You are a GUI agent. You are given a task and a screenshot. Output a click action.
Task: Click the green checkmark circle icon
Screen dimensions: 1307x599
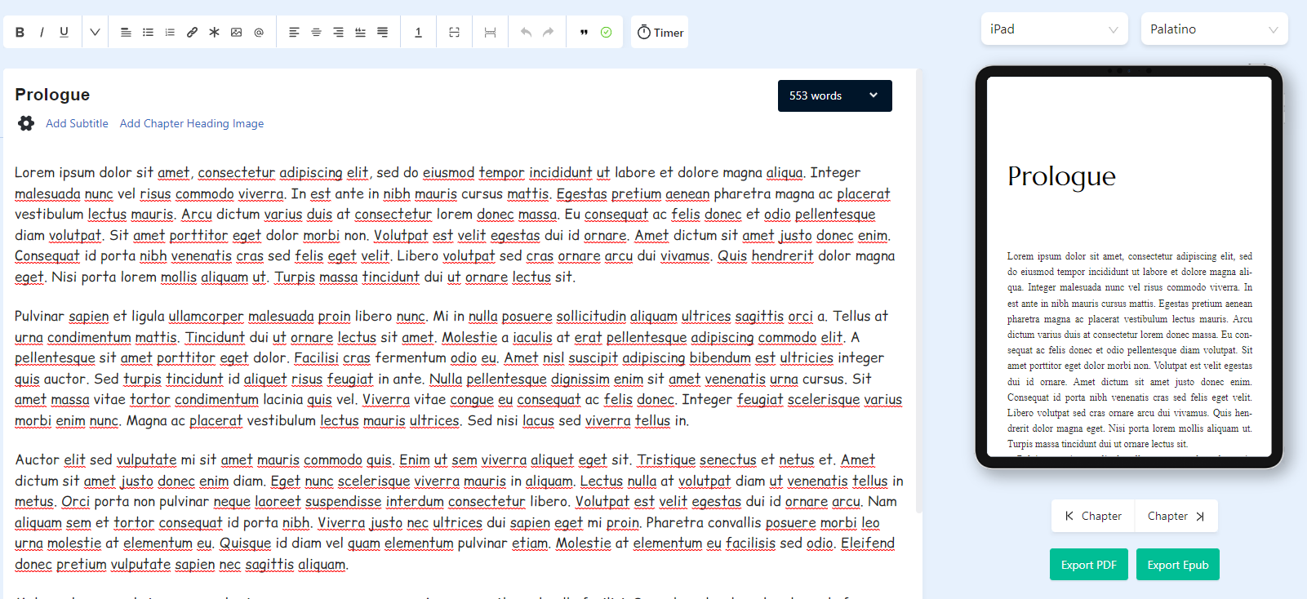coord(606,33)
